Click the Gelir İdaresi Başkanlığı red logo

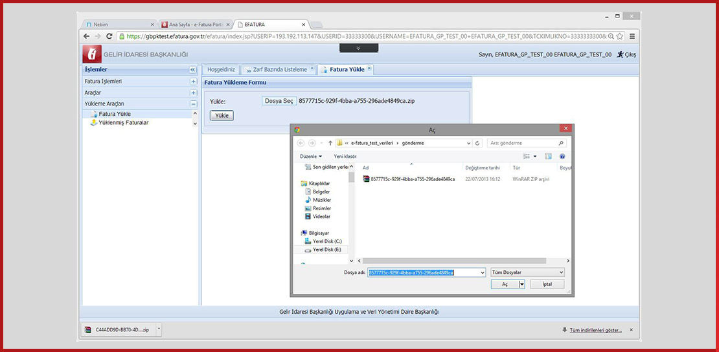pyautogui.click(x=92, y=54)
